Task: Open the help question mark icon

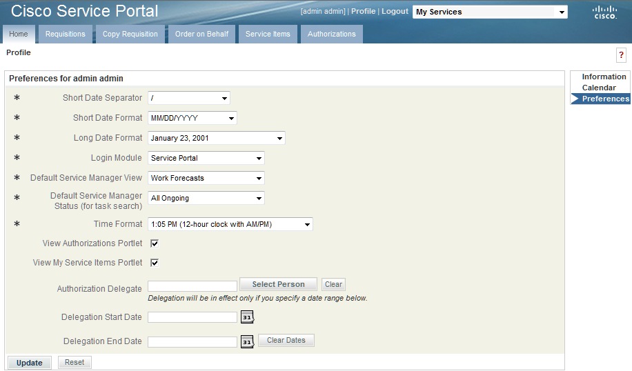Action: pyautogui.click(x=621, y=55)
